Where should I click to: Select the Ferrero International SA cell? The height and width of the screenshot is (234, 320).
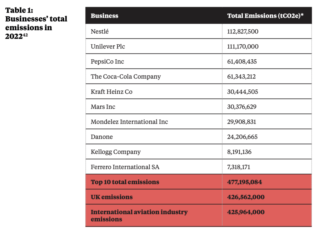coord(125,167)
